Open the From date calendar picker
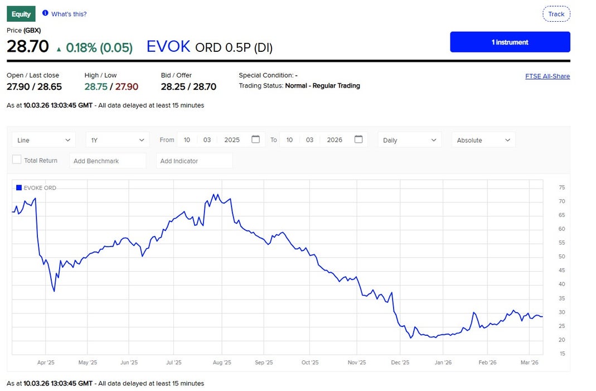 (255, 139)
